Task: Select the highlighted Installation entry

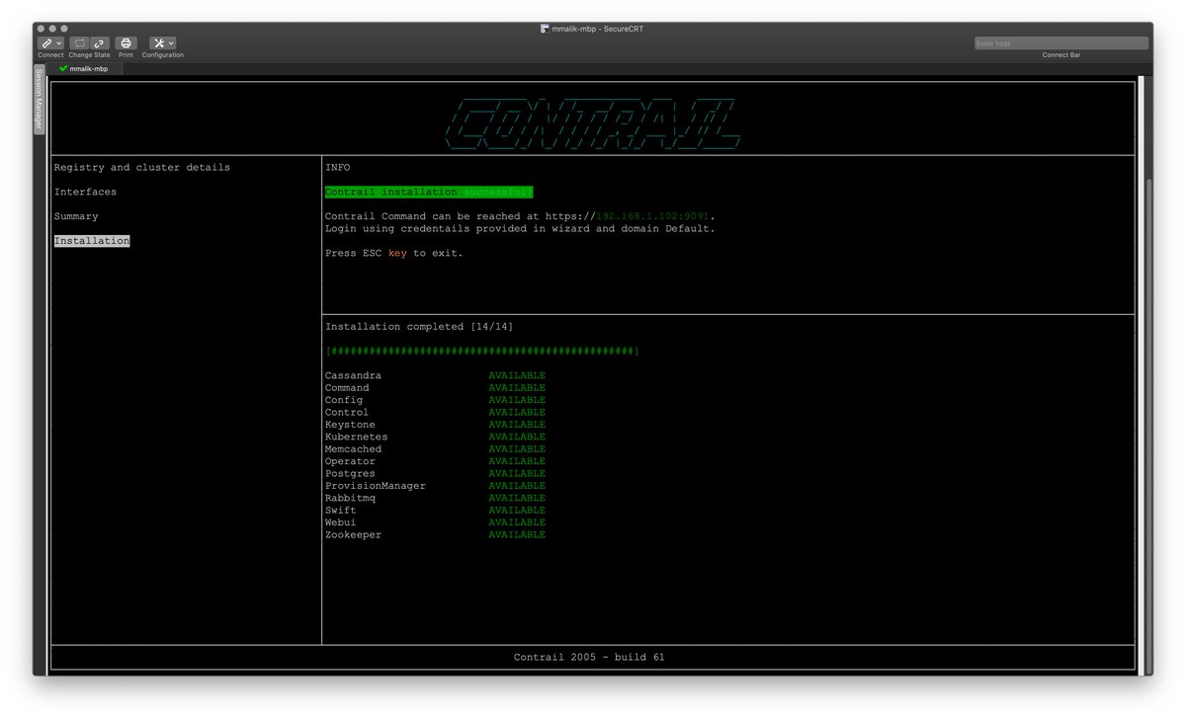Action: [92, 241]
